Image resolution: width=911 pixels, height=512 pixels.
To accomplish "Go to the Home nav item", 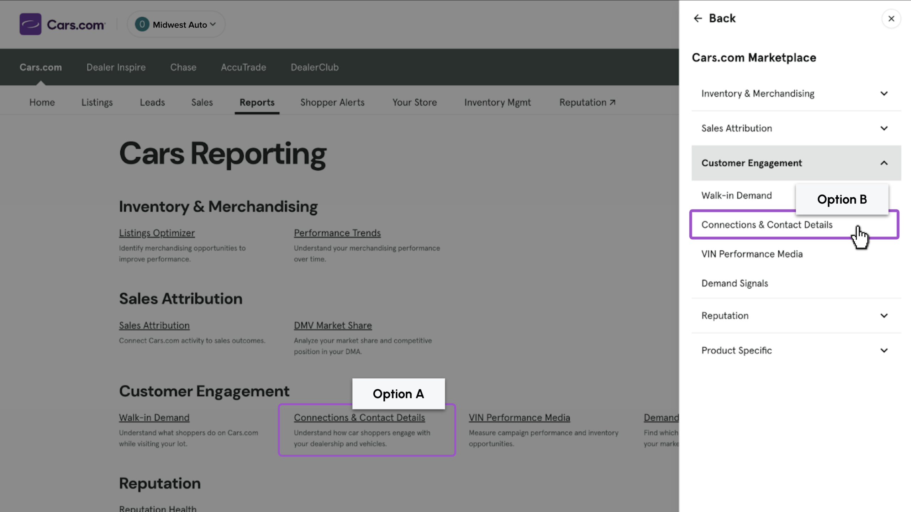I will tap(42, 102).
